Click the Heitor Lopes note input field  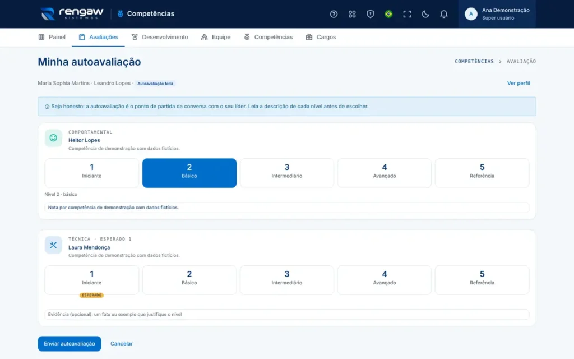286,208
